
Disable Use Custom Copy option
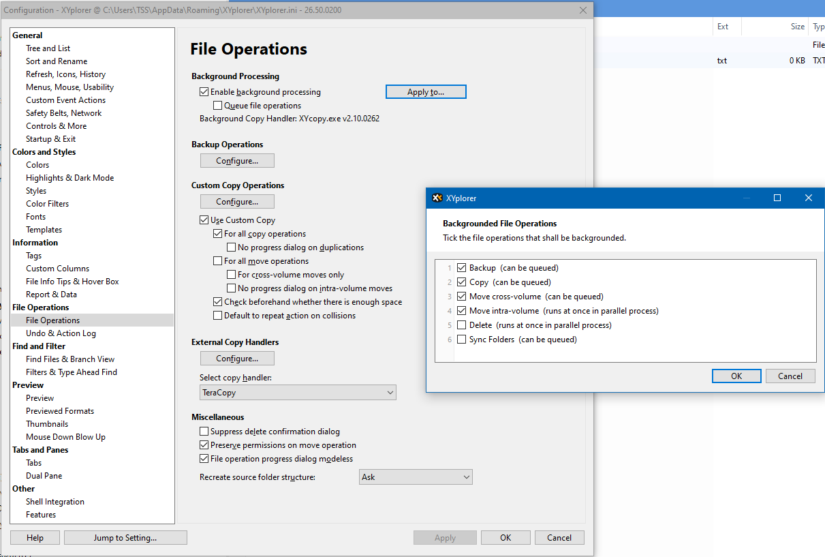(204, 220)
